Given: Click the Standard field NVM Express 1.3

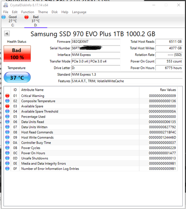Looking at the screenshot, I should click(127, 74).
